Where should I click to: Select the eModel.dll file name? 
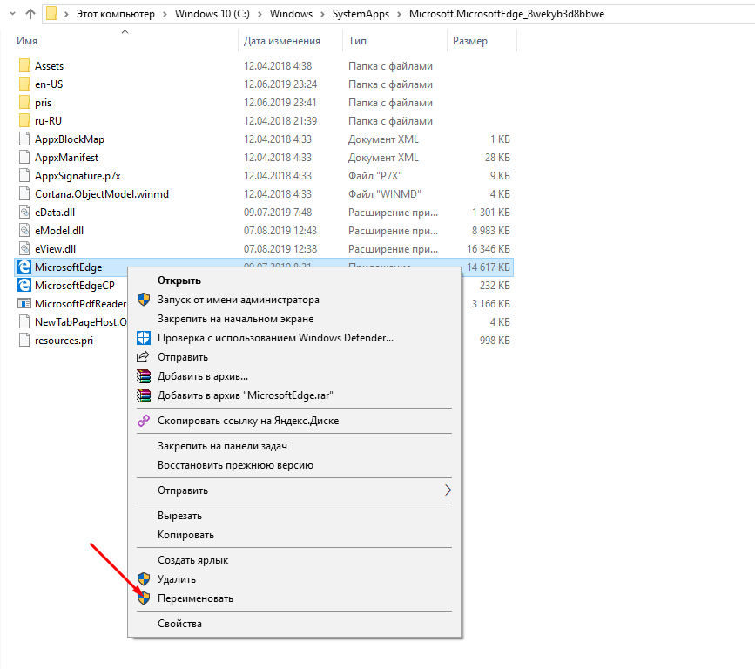click(x=59, y=231)
